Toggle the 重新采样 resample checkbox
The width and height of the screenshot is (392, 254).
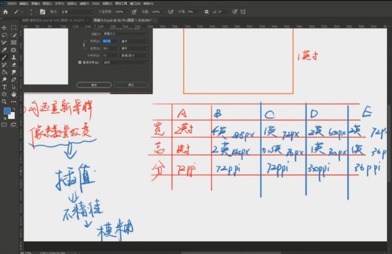[x=80, y=62]
